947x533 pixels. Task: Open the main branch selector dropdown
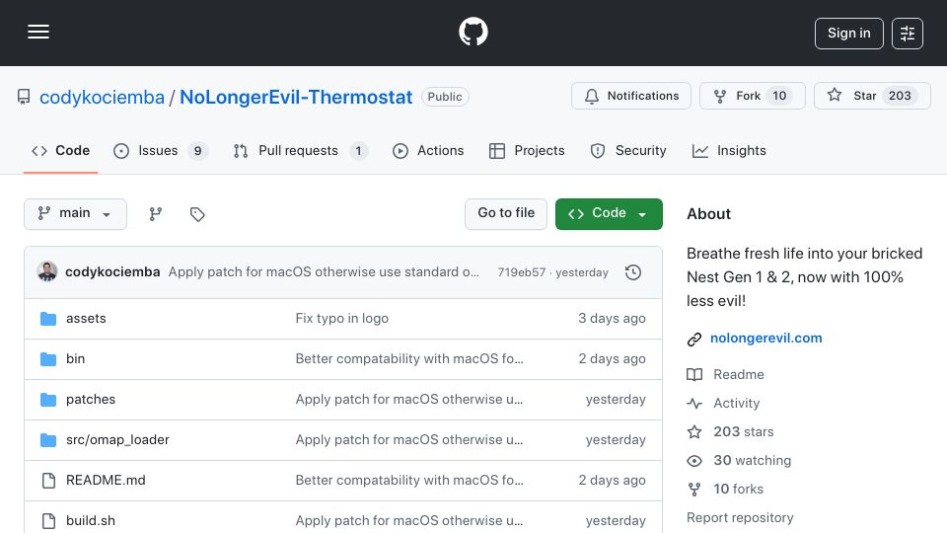pos(76,214)
